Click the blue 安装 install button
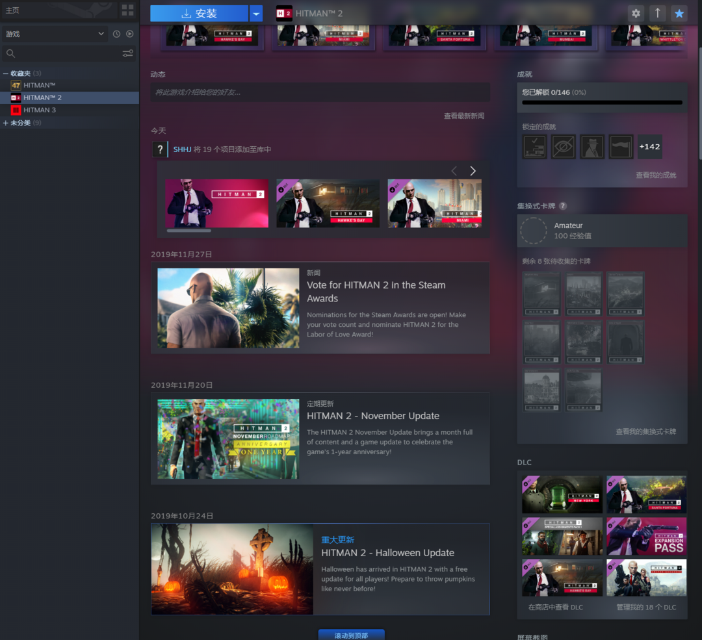The image size is (702, 640). pyautogui.click(x=200, y=14)
